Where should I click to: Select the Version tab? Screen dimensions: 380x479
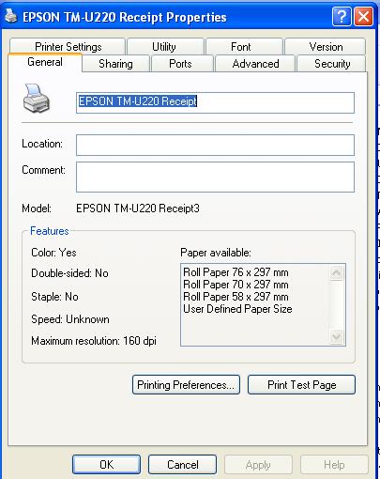click(x=325, y=46)
